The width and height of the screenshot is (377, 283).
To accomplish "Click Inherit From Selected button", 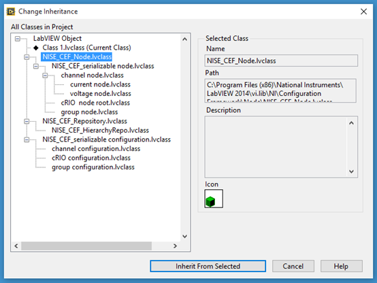I will point(208,266).
